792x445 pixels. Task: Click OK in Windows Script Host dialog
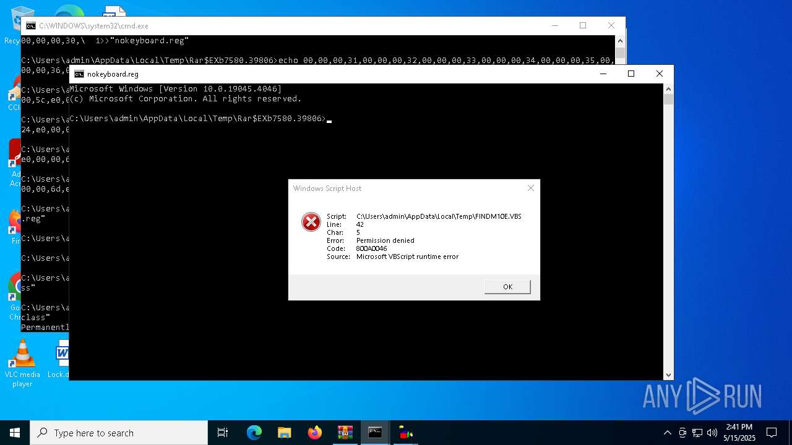point(507,287)
